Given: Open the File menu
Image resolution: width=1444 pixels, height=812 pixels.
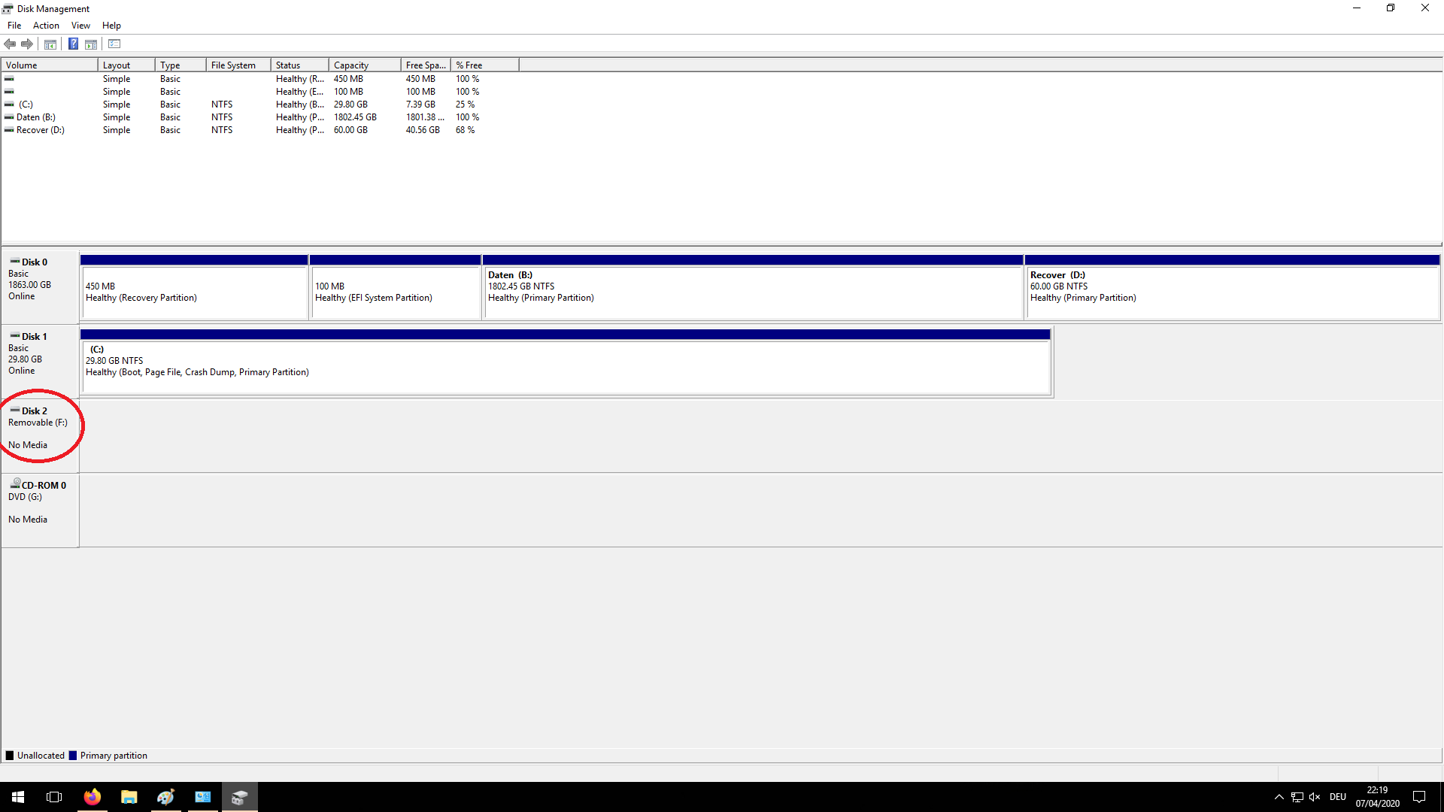Looking at the screenshot, I should pyautogui.click(x=14, y=26).
